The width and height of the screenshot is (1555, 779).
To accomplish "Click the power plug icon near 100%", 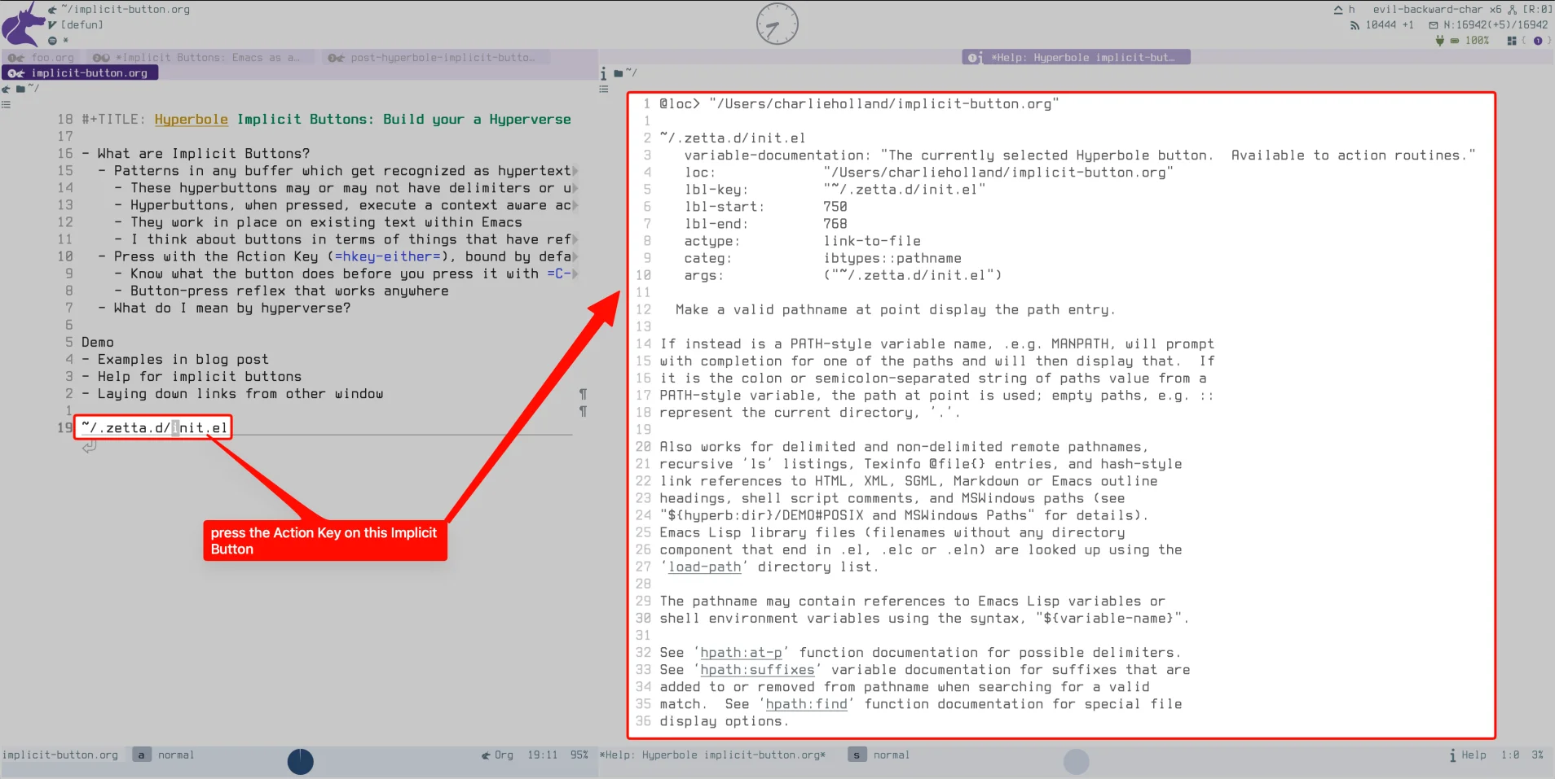I will coord(1440,40).
